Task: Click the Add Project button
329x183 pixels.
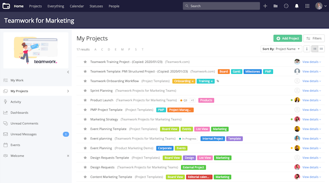Action: 287,38
